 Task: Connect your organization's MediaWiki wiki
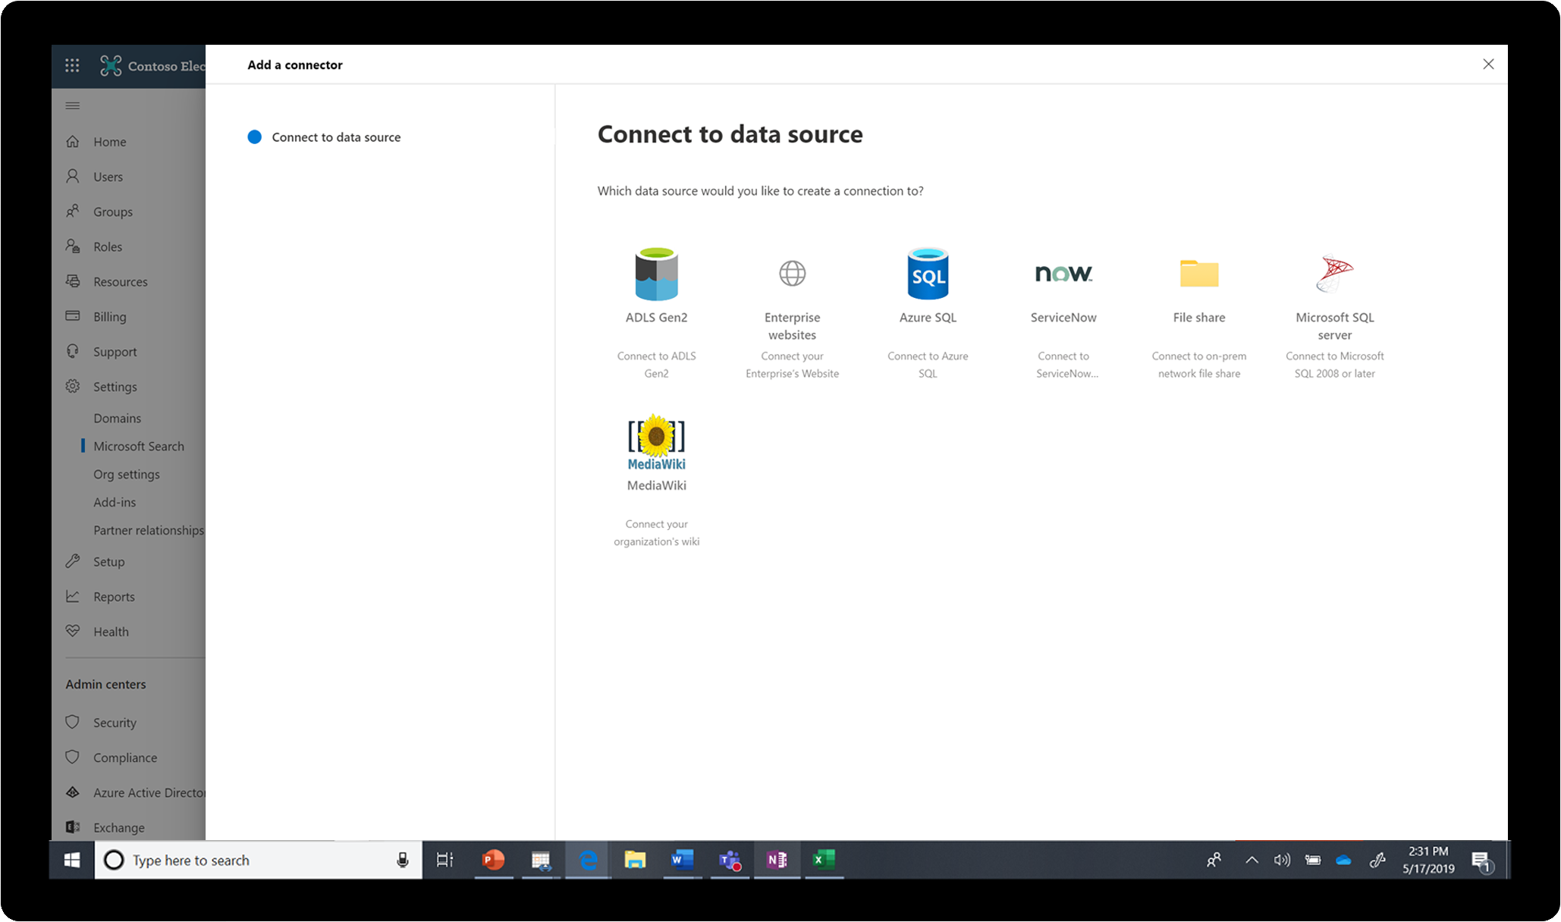656,455
